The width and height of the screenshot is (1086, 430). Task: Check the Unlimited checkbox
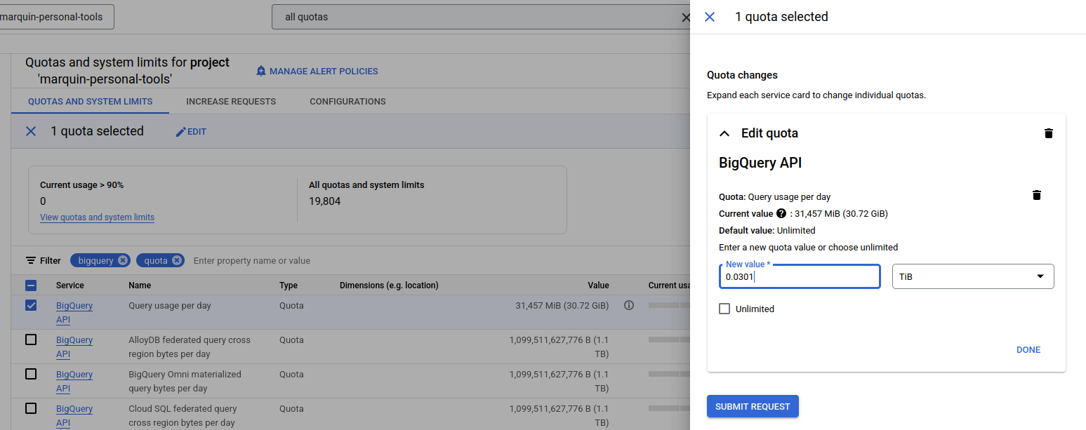click(724, 309)
